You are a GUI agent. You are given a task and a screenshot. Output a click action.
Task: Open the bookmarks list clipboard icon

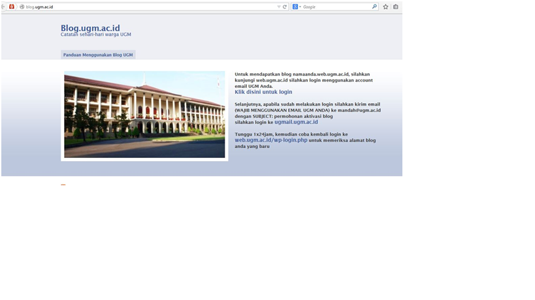[x=396, y=7]
